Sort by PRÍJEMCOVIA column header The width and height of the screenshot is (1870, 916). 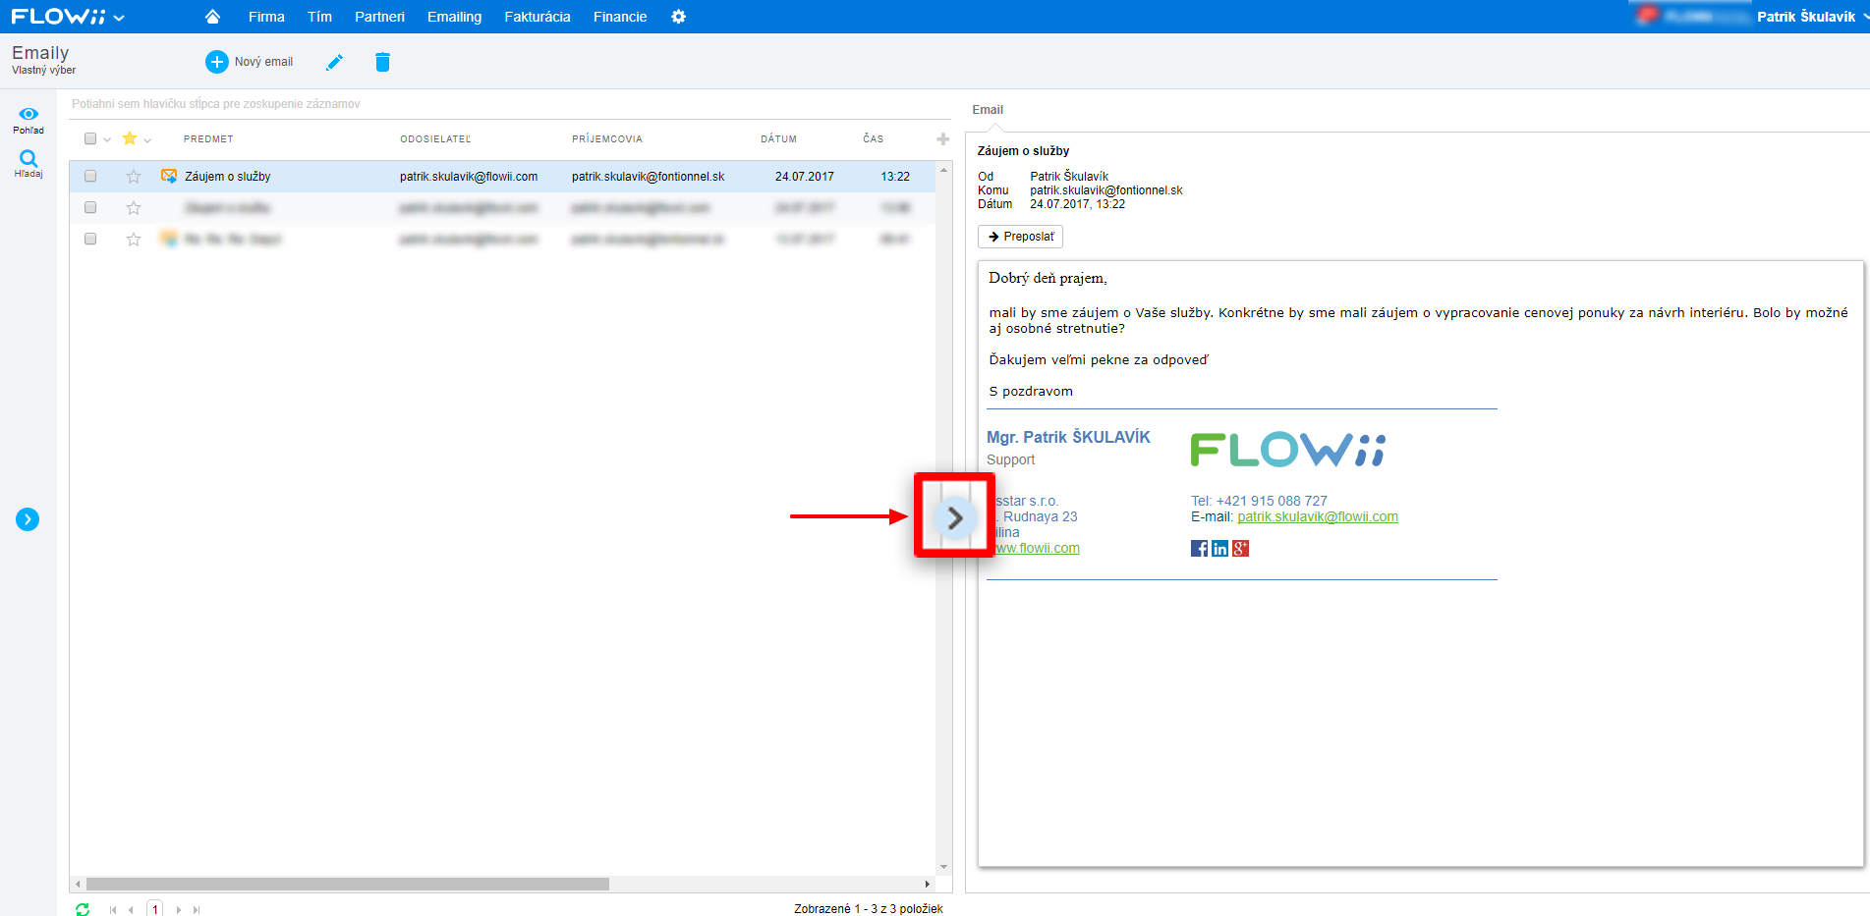(607, 139)
